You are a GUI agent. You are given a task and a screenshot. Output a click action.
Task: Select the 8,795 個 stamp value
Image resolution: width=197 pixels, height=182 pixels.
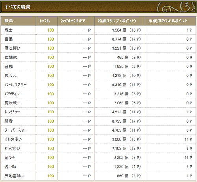pyautogui.click(x=119, y=121)
